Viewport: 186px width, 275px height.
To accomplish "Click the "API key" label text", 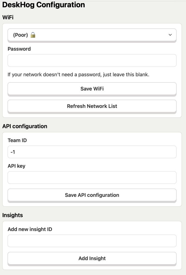I will [17, 166].
